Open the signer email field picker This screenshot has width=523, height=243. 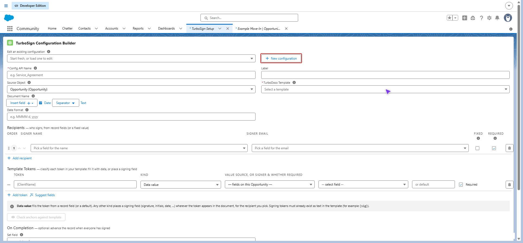click(x=360, y=148)
